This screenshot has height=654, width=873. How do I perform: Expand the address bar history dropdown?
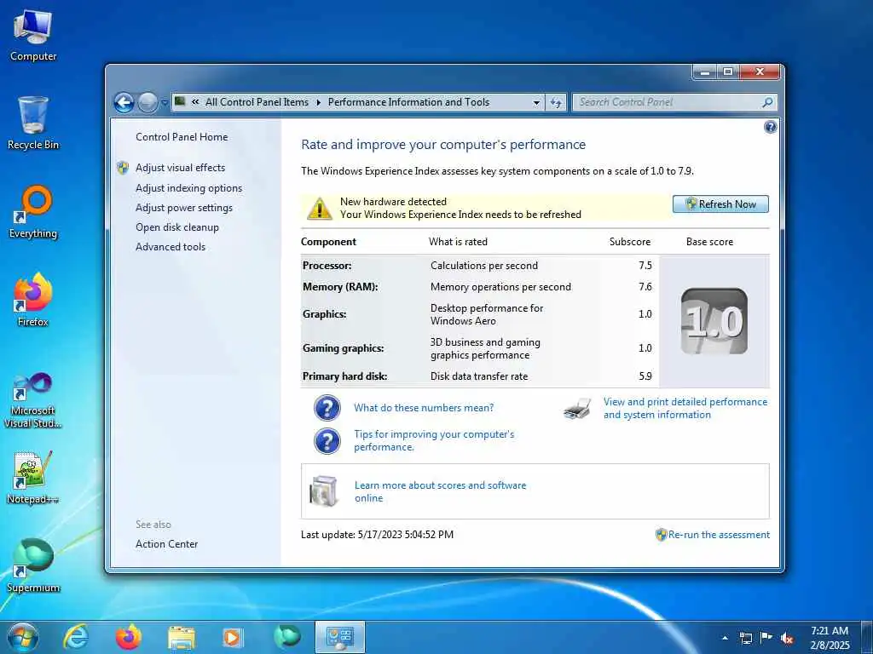click(x=536, y=102)
